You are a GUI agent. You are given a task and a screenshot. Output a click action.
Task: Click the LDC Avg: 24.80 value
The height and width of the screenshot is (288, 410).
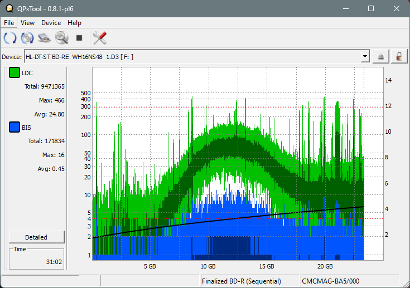(49, 114)
